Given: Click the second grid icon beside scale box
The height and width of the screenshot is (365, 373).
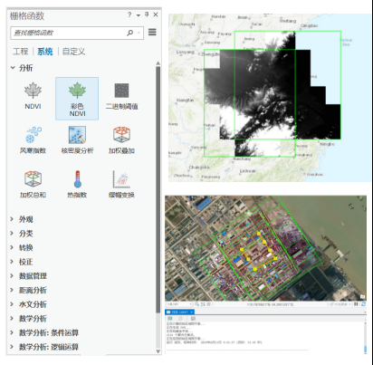Looking at the screenshot, I should tap(203, 304).
